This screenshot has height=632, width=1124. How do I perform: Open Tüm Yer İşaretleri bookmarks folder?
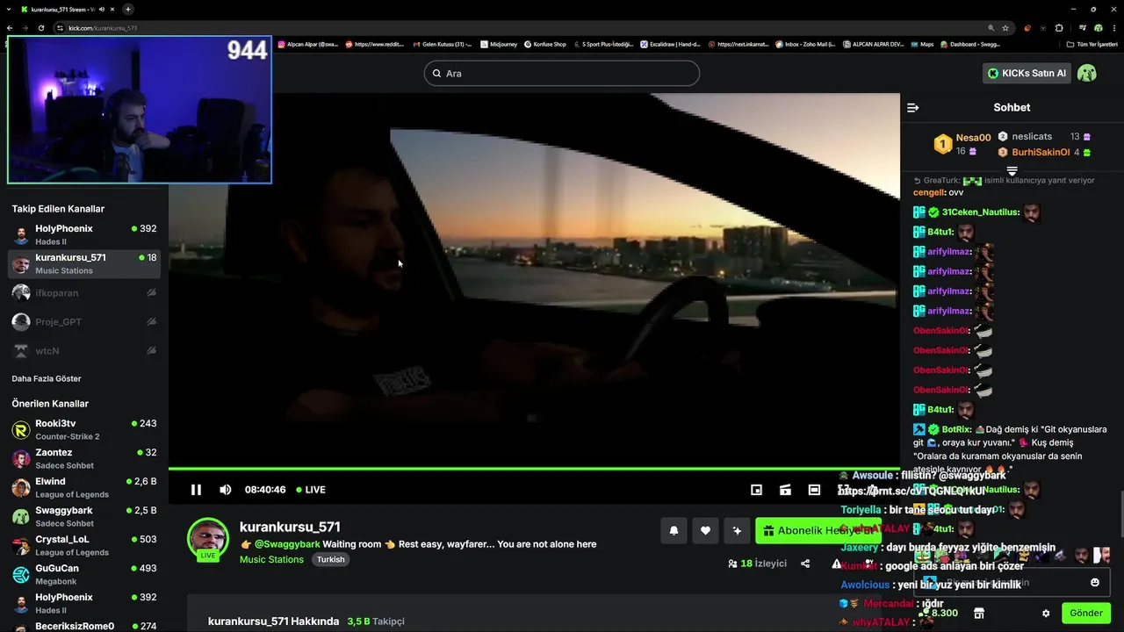pos(1092,44)
